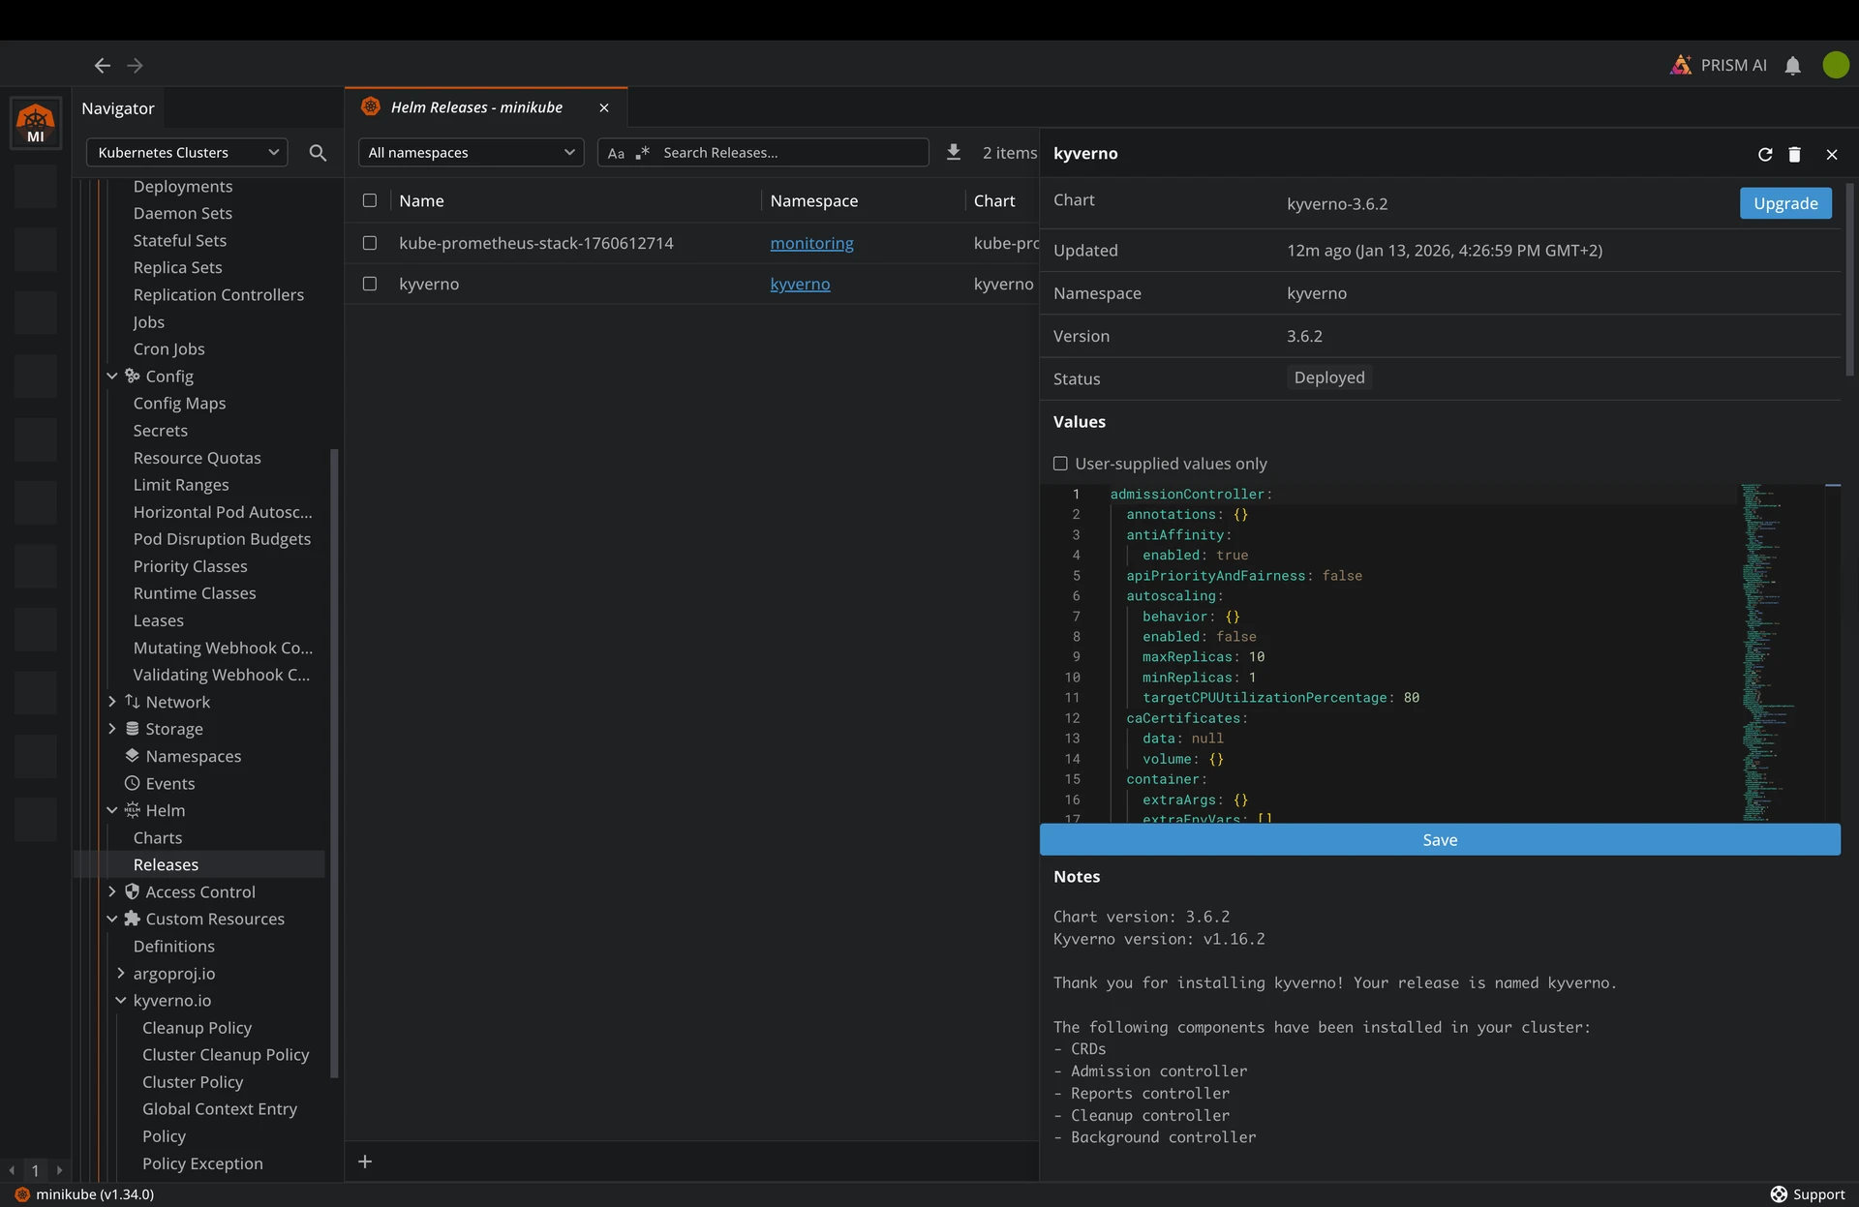Click the download icon beside search box
This screenshot has height=1207, width=1859.
tap(954, 152)
